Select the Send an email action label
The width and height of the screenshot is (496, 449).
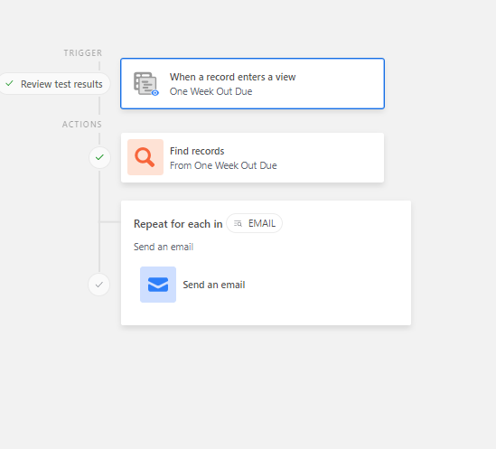(x=214, y=285)
